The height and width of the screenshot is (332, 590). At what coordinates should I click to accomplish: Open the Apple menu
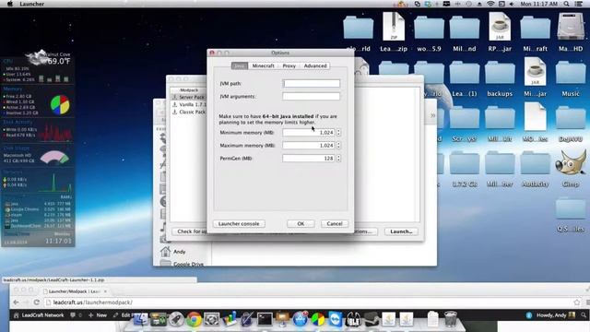click(x=10, y=4)
